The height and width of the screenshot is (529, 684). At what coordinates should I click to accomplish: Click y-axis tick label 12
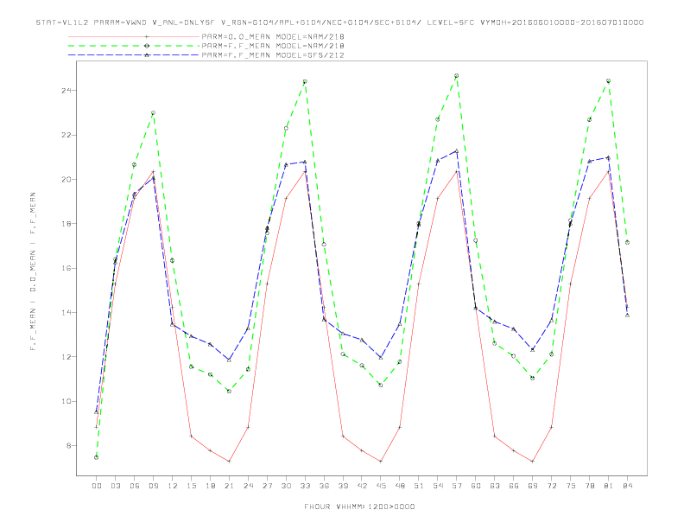(x=66, y=357)
